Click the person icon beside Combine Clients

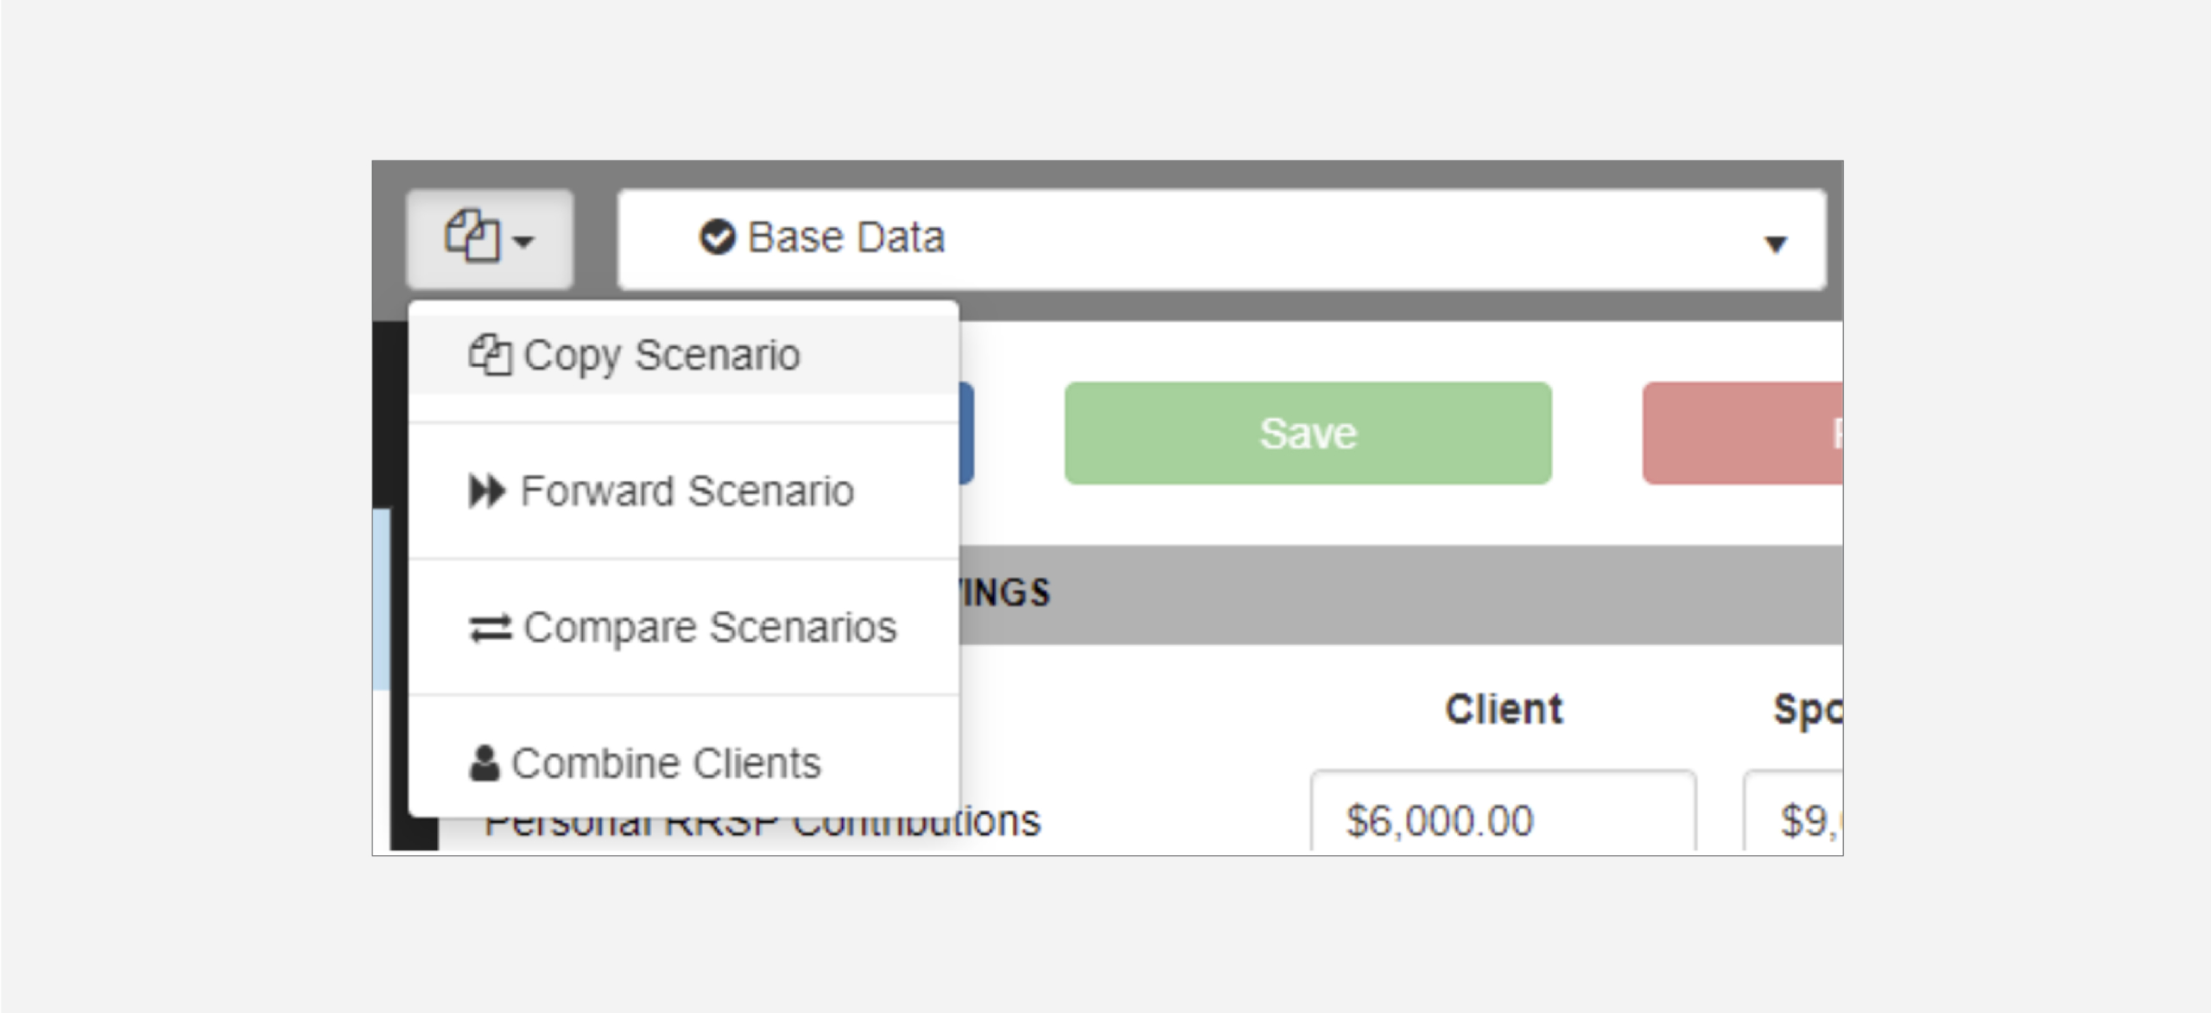(x=484, y=763)
